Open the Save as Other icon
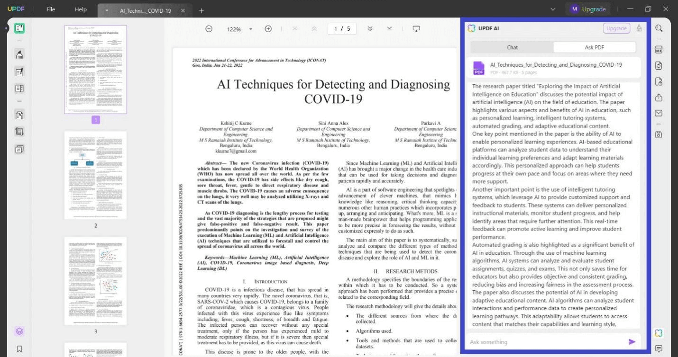The height and width of the screenshot is (357, 678). point(659,134)
